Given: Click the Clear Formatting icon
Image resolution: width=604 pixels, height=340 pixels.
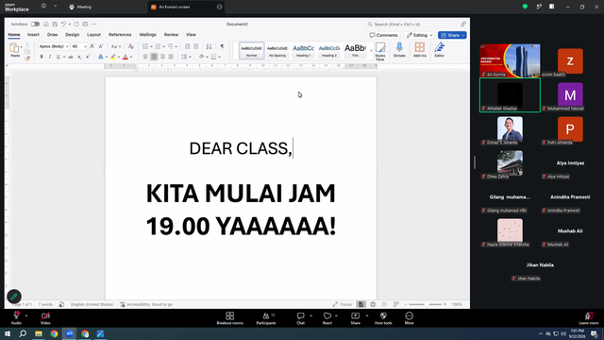Looking at the screenshot, I should [131, 46].
